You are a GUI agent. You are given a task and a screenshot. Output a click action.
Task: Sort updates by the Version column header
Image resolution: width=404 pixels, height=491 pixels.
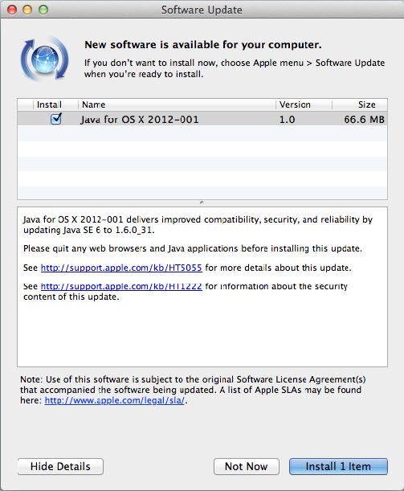click(x=304, y=104)
